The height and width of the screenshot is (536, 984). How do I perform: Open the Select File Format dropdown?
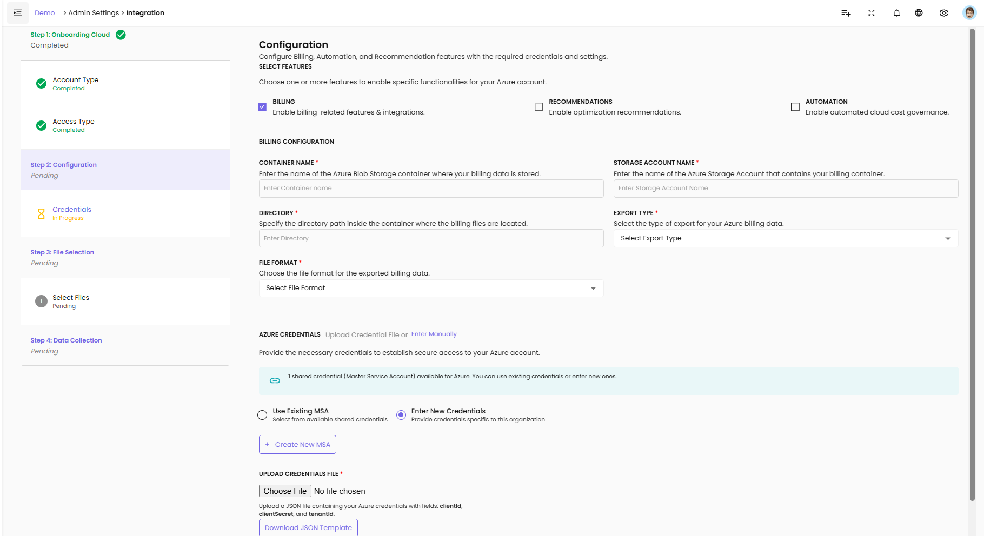[431, 288]
